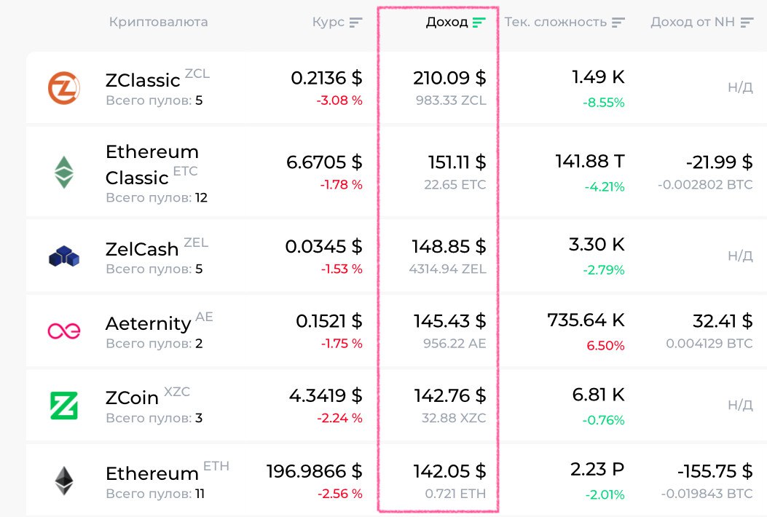Click the Ethereum 196.9866 $ price
Image resolution: width=767 pixels, height=517 pixels.
[x=314, y=470]
